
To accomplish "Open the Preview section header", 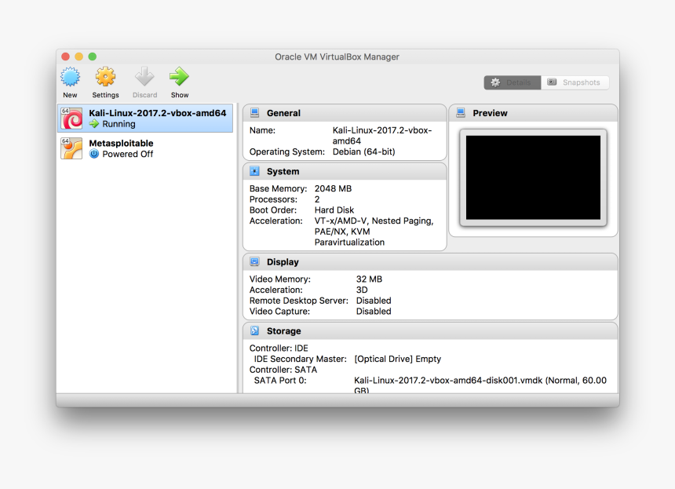I will click(x=533, y=113).
